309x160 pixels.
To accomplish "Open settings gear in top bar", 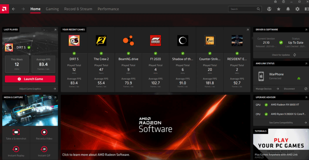I will pyautogui.click(x=297, y=9).
